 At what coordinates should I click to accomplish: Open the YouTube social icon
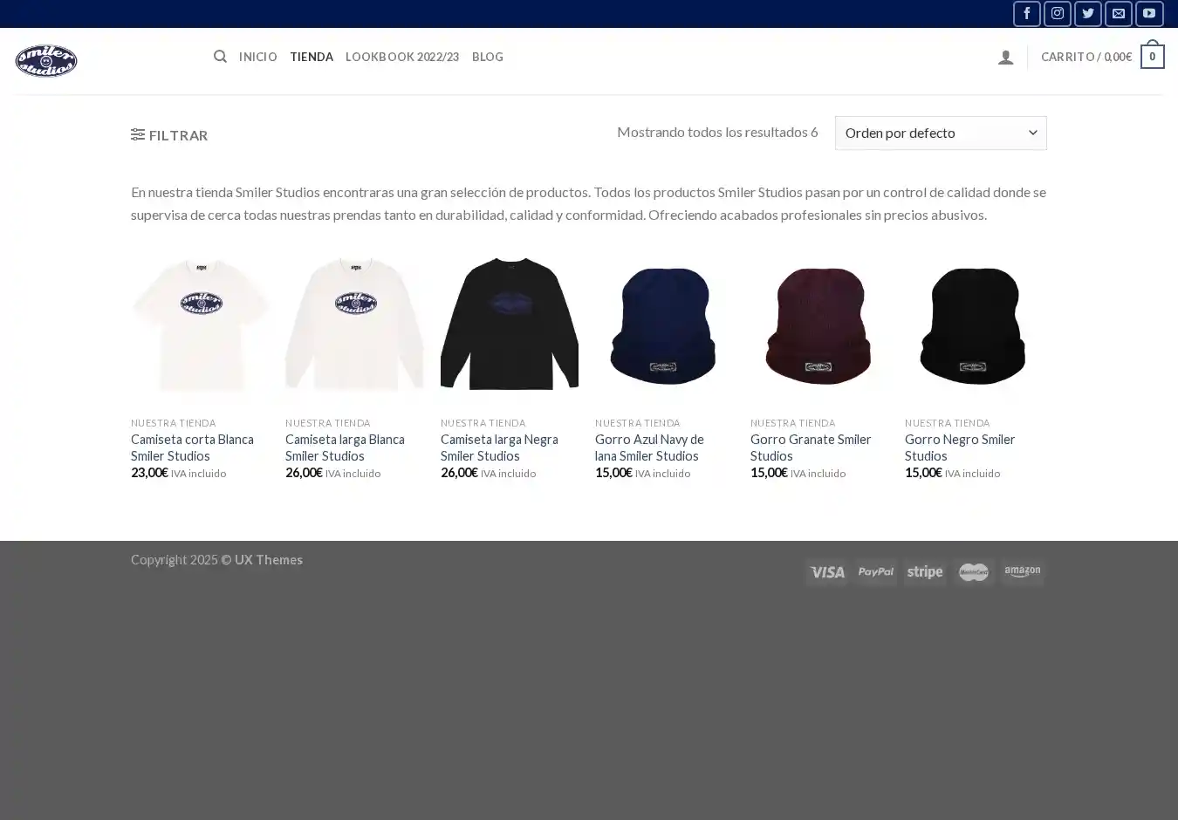point(1148,14)
